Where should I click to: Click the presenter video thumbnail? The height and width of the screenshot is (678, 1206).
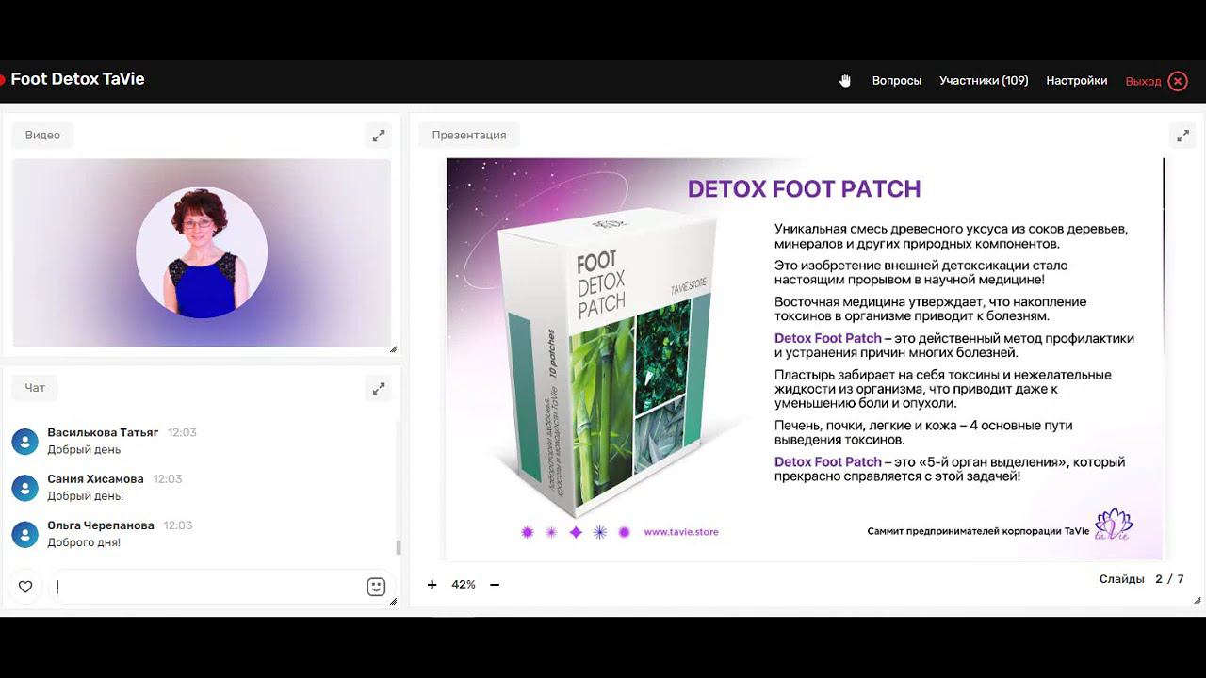202,252
